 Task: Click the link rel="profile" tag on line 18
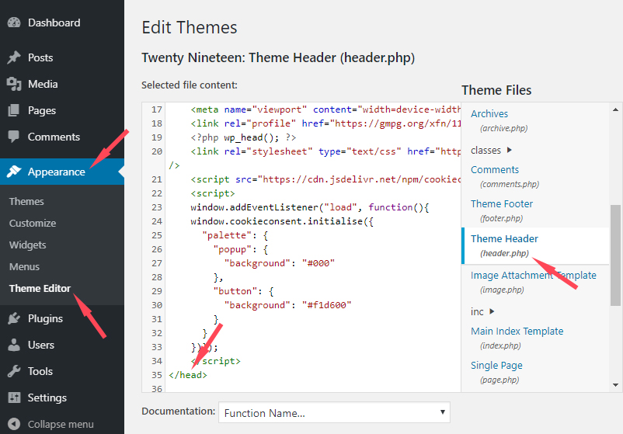325,123
